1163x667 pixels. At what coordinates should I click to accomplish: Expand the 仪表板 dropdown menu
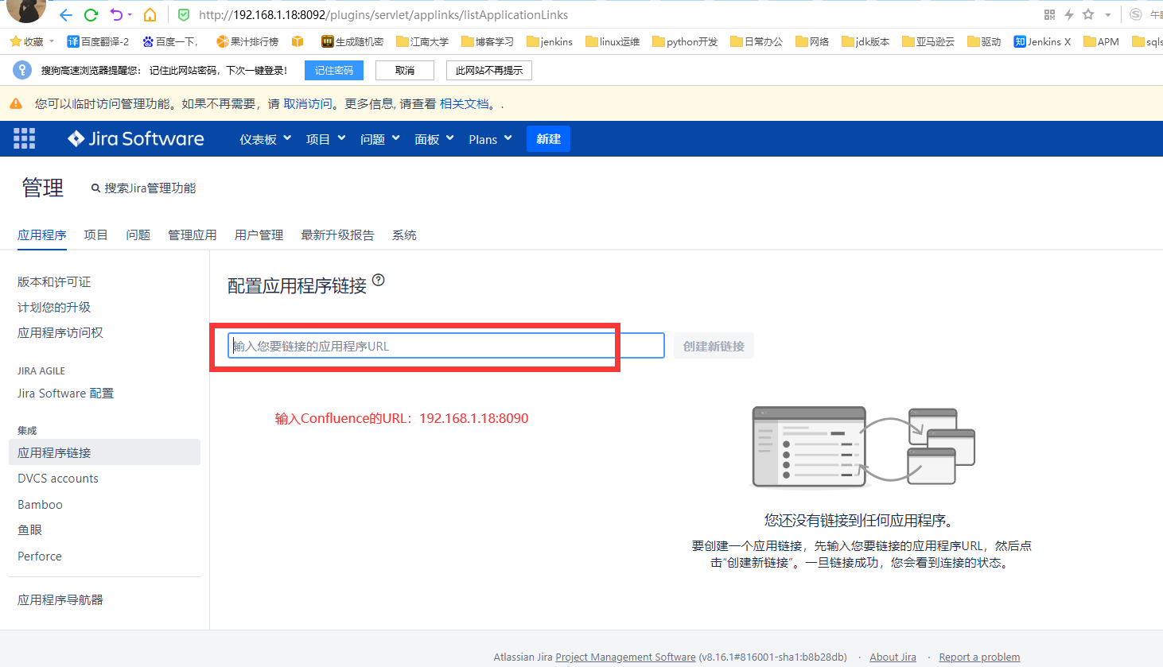[x=266, y=139]
